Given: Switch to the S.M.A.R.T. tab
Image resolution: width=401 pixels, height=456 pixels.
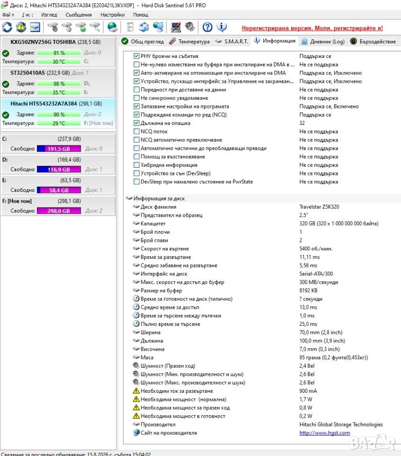Looking at the screenshot, I should tap(232, 41).
